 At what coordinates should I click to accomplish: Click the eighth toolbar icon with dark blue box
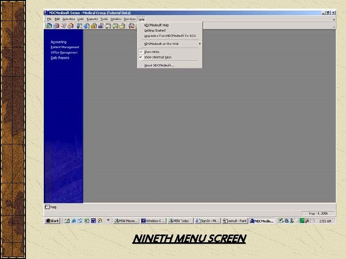[x=101, y=26]
